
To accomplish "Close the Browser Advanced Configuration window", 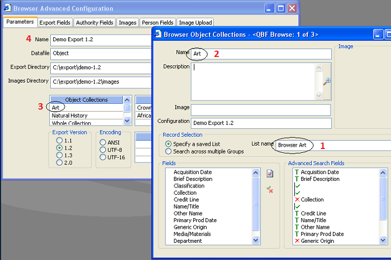I will click(x=292, y=8).
